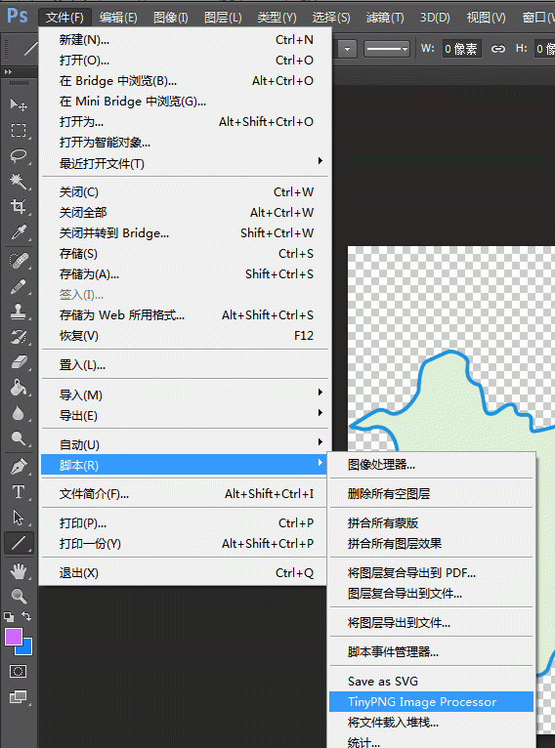Click the Photoshop Ps logo
Viewport: 555px width, 748px height.
click(18, 16)
